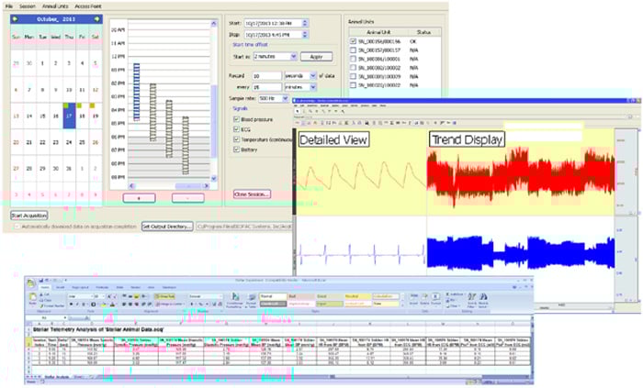Click the Start Acquisition button
Screen dimensions: 643x388
click(28, 216)
